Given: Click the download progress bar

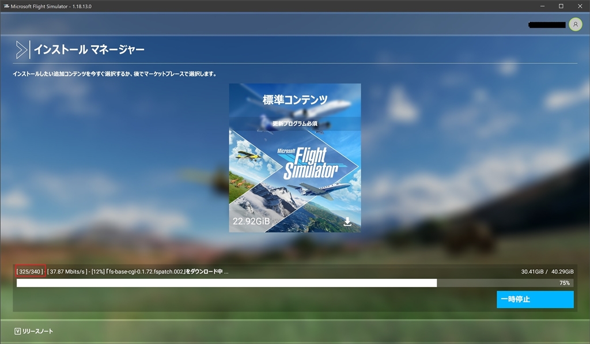Looking at the screenshot, I should (x=295, y=283).
